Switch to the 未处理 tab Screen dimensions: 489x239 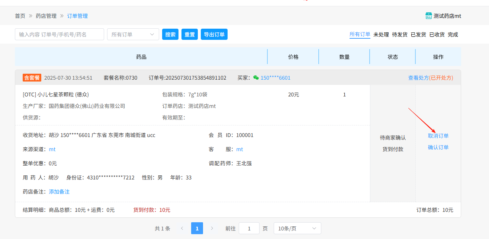point(381,35)
